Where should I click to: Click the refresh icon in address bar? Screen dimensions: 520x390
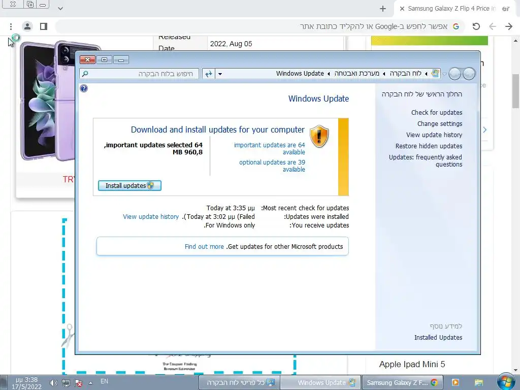coord(209,74)
